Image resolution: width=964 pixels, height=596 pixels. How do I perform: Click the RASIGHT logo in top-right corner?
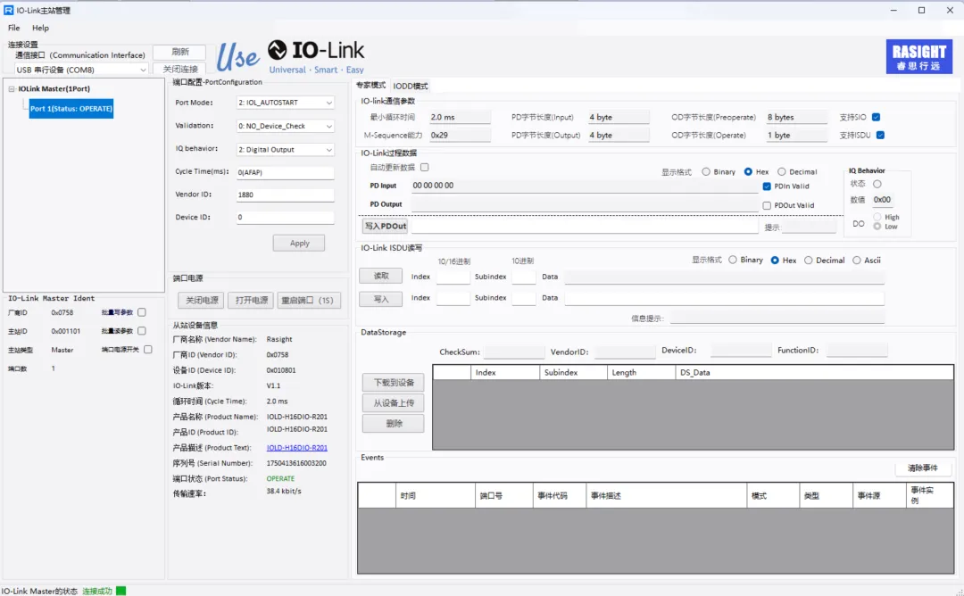(919, 56)
